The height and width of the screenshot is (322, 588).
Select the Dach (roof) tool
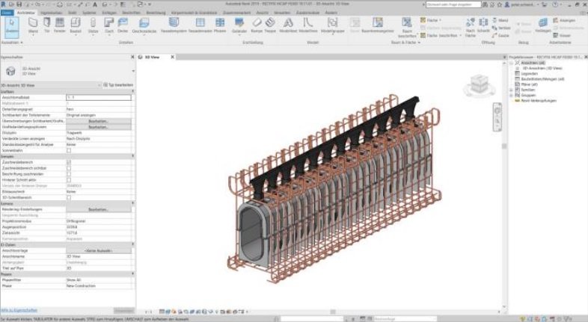(x=109, y=25)
